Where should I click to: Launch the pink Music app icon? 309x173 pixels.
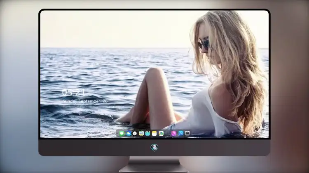[x=173, y=133]
